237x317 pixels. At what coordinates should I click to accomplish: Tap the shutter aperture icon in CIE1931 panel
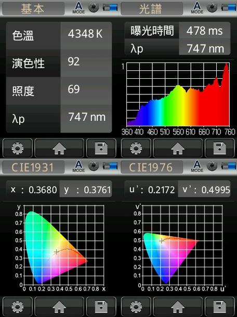click(x=94, y=166)
